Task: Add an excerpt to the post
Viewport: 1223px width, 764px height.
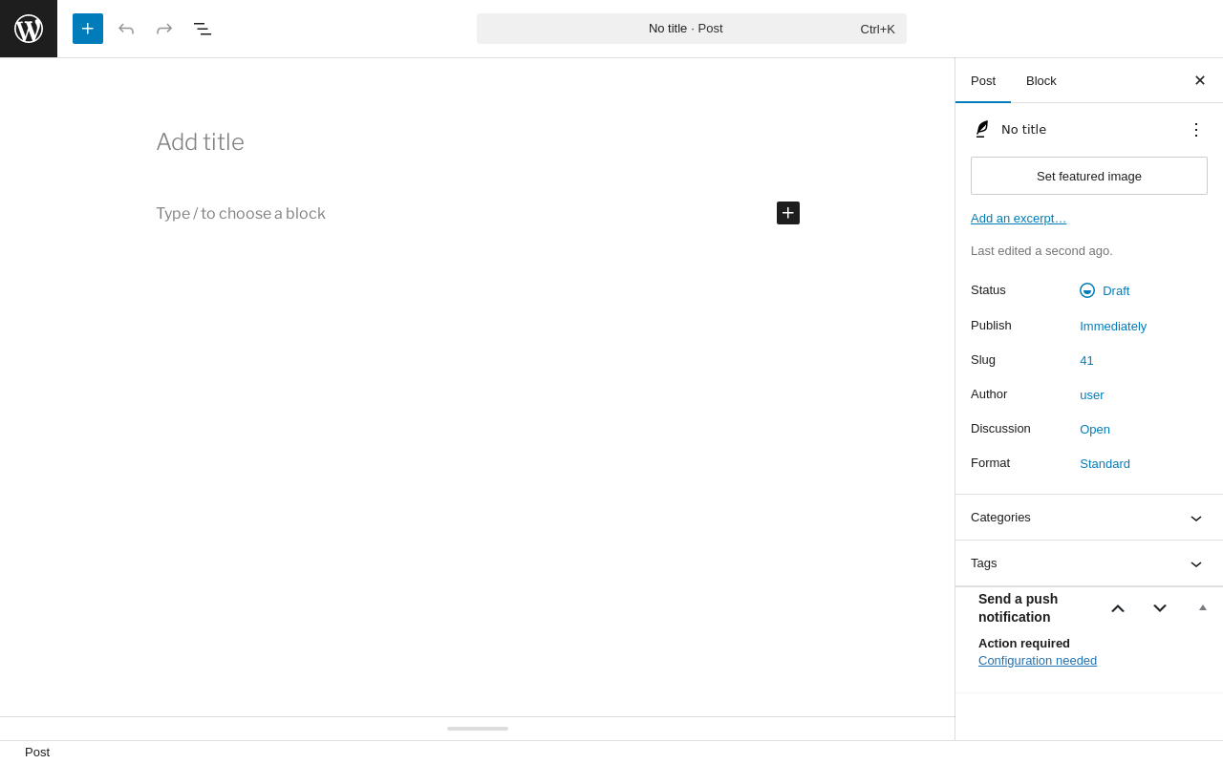Action: 1019,219
